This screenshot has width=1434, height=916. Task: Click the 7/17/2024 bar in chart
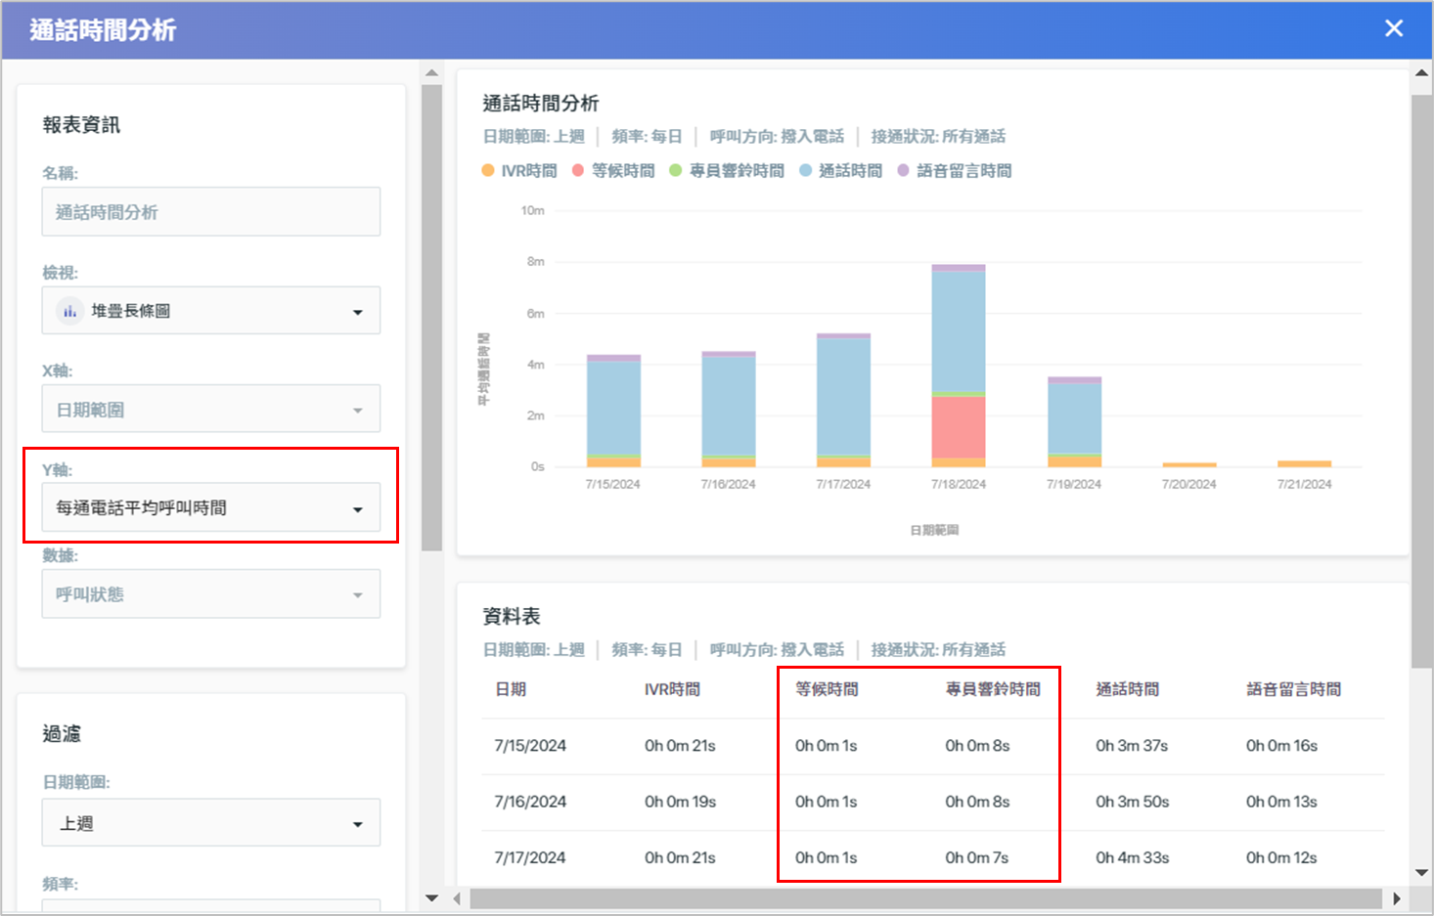[843, 400]
